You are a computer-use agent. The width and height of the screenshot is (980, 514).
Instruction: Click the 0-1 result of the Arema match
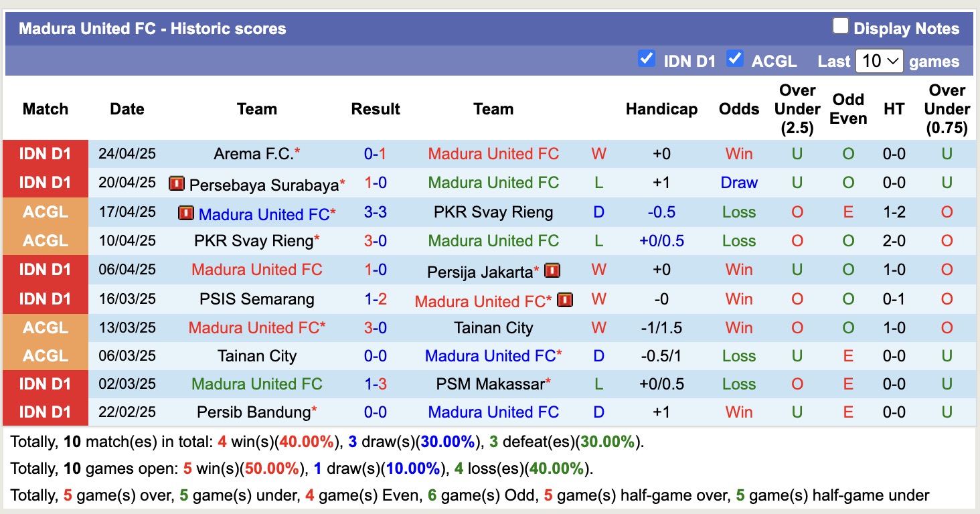(x=376, y=153)
